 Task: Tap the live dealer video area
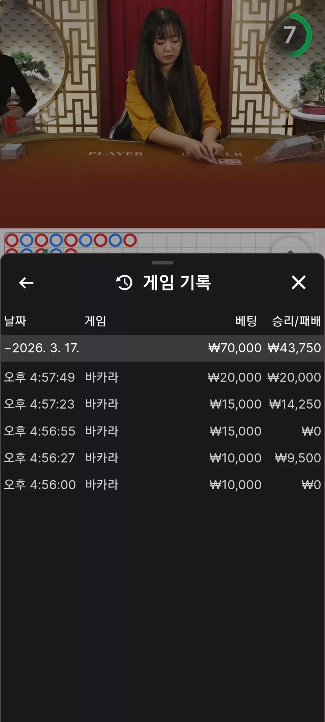click(x=162, y=114)
